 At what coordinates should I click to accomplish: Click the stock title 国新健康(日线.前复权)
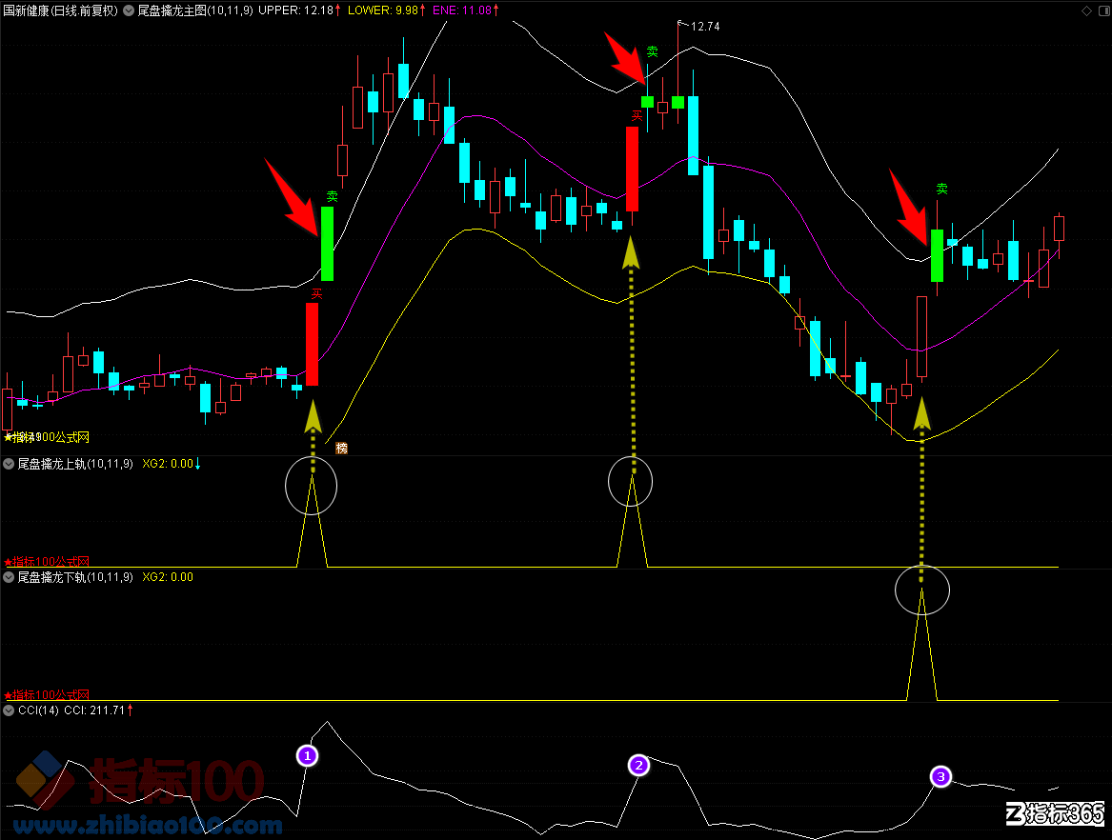click(60, 10)
